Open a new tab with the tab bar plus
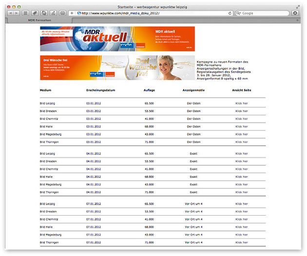 point(297,20)
